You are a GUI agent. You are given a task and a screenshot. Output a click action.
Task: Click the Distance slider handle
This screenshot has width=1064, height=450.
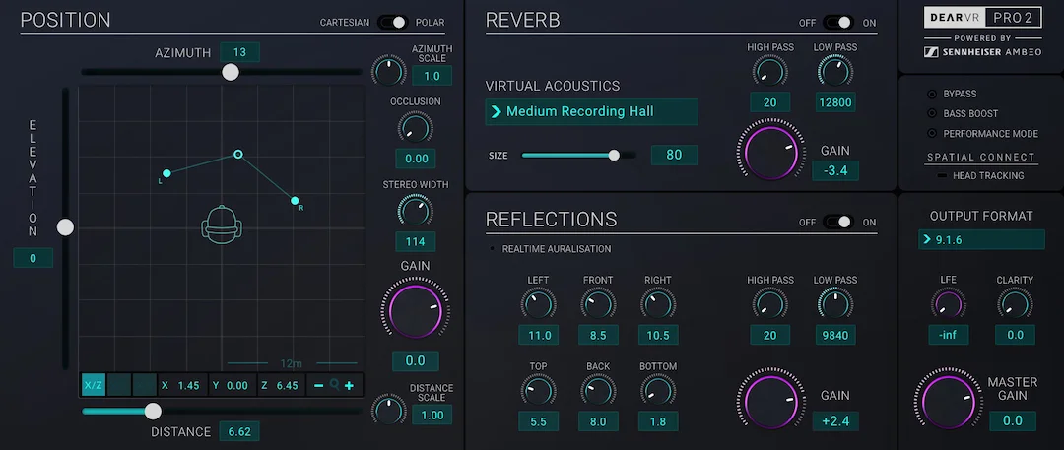(x=154, y=411)
